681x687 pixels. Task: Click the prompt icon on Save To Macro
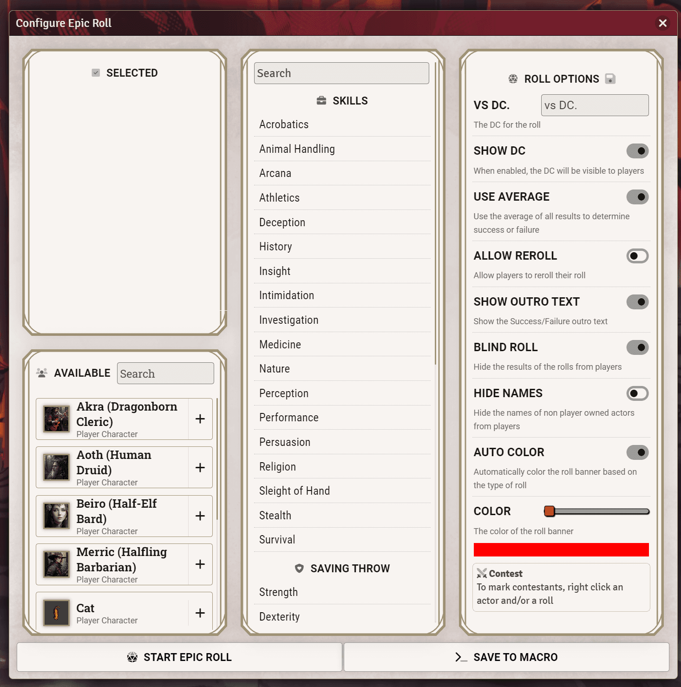pyautogui.click(x=460, y=657)
